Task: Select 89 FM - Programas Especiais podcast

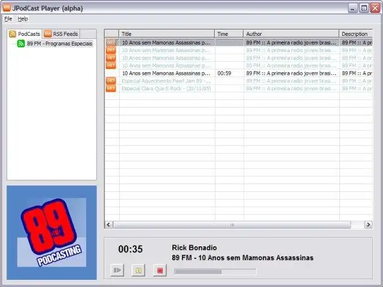Action: [60, 44]
